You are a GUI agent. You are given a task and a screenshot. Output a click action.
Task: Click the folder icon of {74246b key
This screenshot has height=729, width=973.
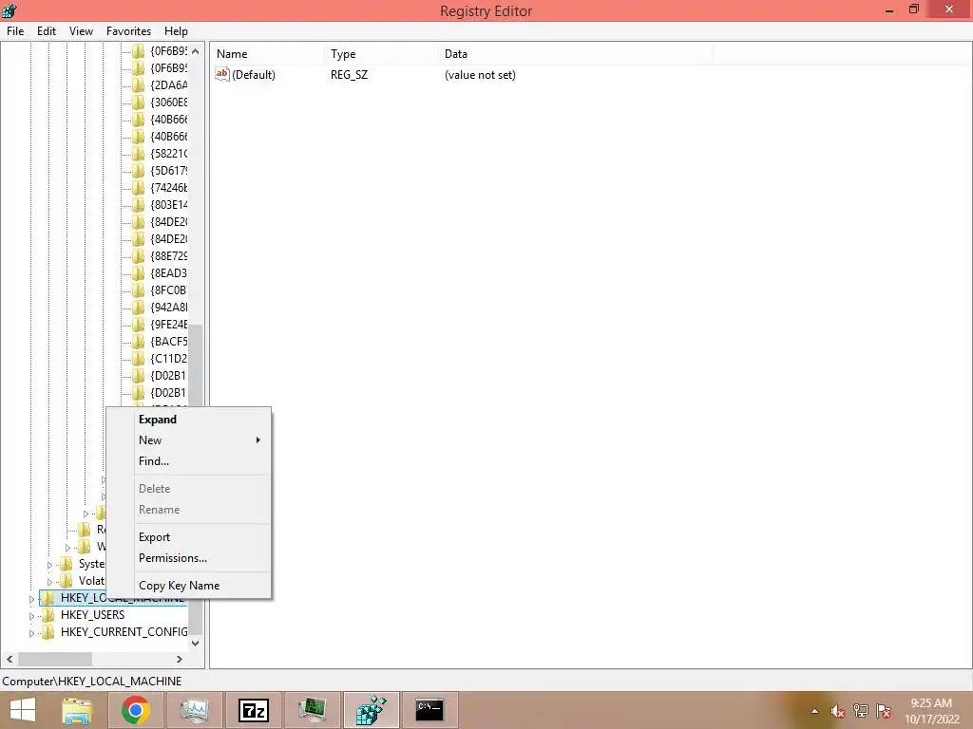pos(139,187)
